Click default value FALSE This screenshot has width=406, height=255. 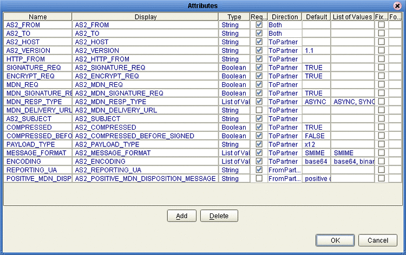click(317, 136)
